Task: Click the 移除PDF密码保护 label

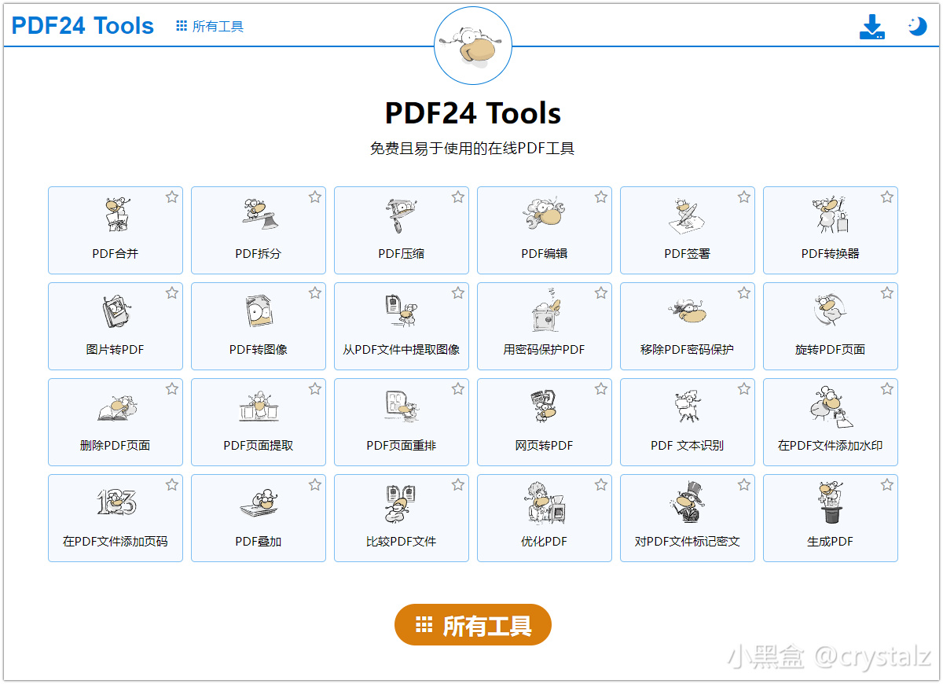Action: click(x=688, y=350)
